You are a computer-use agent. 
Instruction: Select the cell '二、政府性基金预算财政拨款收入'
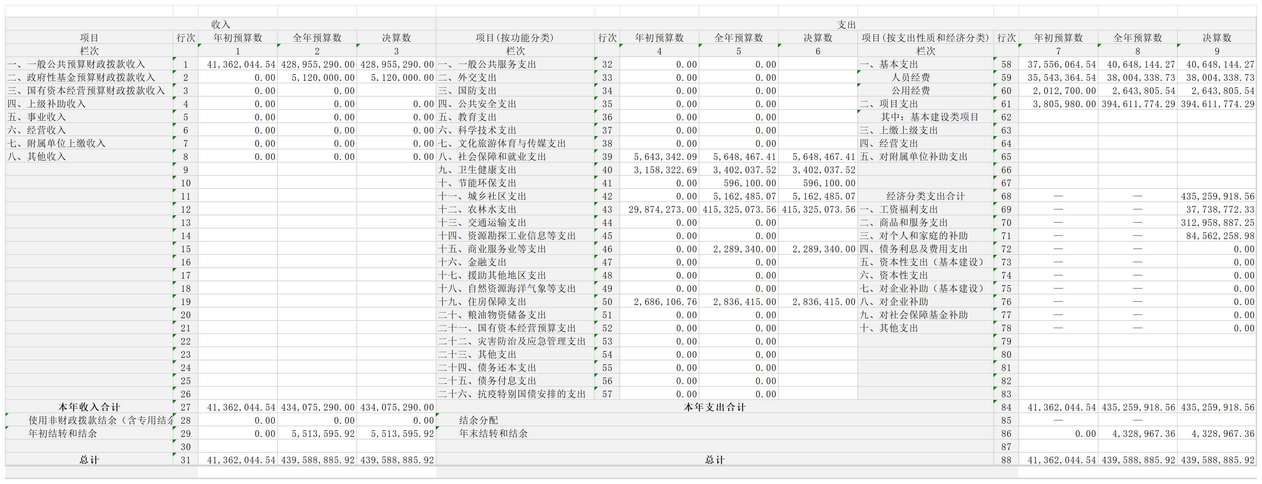pos(89,77)
